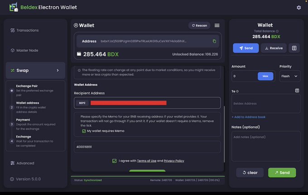
Task: Click wallet icon next to 285.464 BDX
Action: [79, 54]
